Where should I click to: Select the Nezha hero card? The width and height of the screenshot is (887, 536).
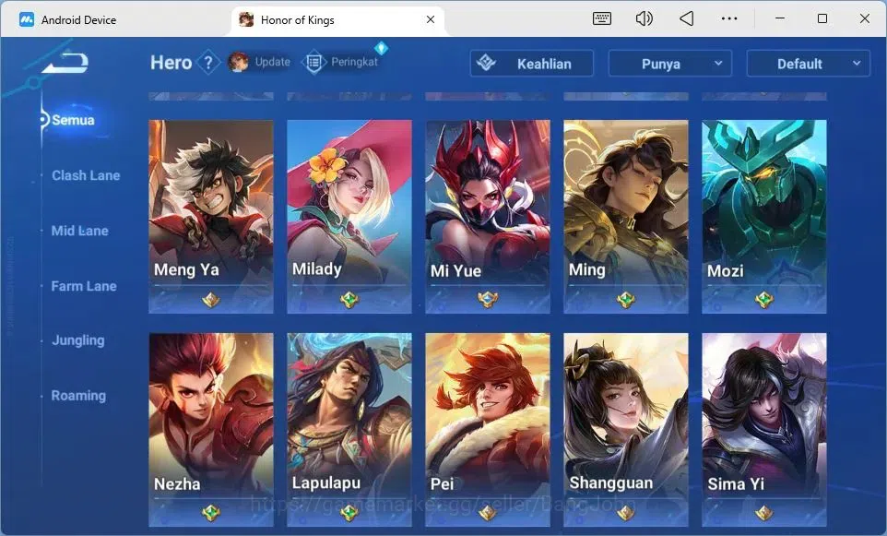[x=211, y=430]
